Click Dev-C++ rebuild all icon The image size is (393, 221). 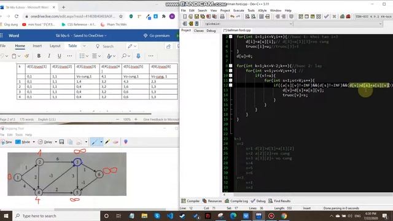(x=318, y=17)
